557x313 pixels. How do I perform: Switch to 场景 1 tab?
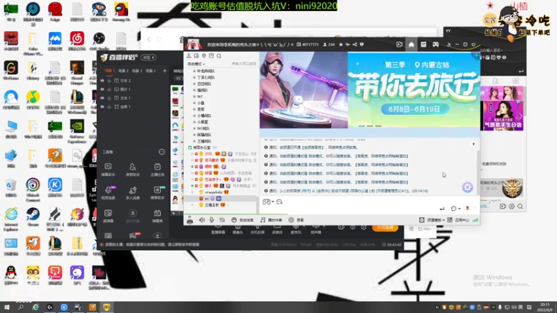[x=109, y=71]
